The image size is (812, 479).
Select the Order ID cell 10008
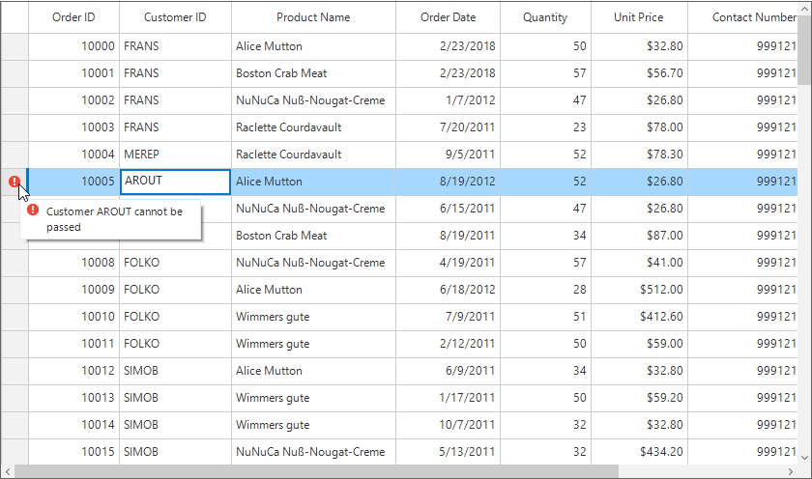coord(74,263)
